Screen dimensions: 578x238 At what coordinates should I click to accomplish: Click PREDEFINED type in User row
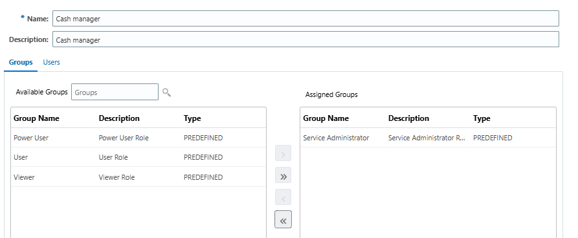(203, 157)
